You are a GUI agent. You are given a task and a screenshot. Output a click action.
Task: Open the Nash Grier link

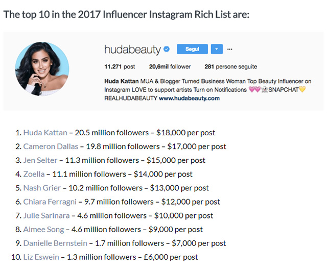click(41, 188)
